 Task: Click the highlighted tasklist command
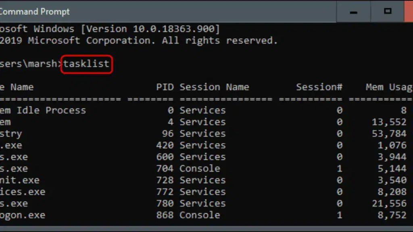[86, 64]
